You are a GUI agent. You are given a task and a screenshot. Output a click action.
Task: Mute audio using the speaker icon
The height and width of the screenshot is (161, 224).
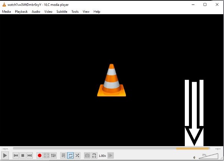[x=195, y=157]
